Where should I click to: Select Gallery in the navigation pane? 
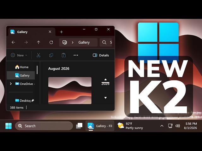[x=21, y=75]
